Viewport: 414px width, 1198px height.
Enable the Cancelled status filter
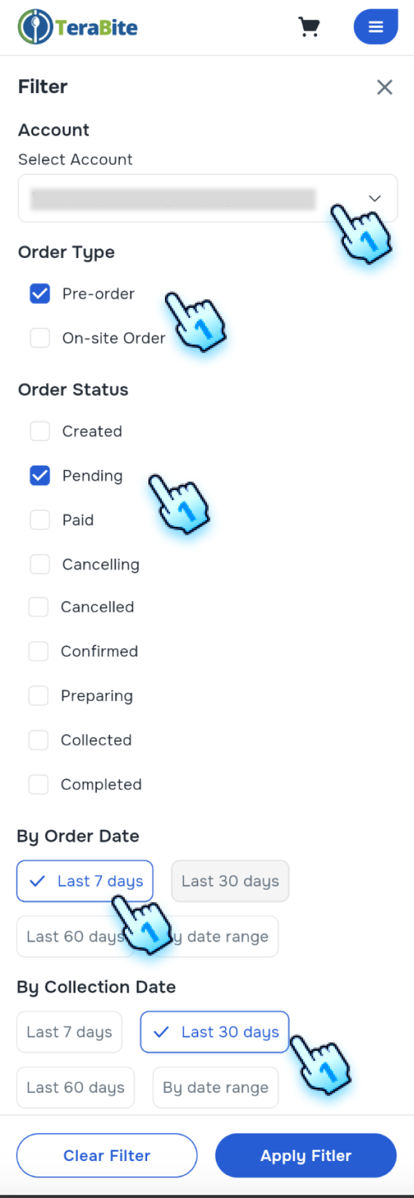38,607
